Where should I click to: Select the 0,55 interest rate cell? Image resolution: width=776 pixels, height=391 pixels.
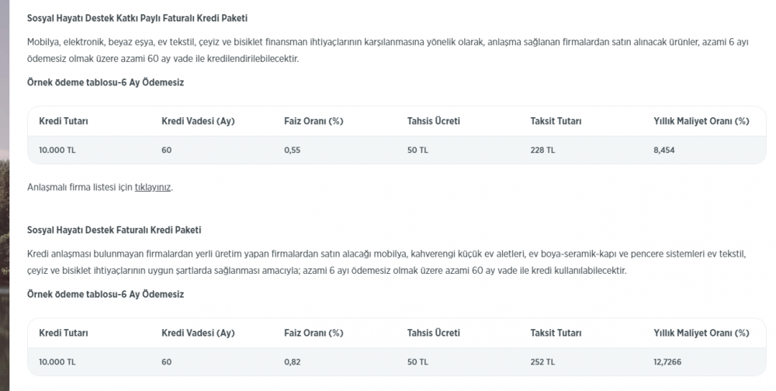pos(292,150)
